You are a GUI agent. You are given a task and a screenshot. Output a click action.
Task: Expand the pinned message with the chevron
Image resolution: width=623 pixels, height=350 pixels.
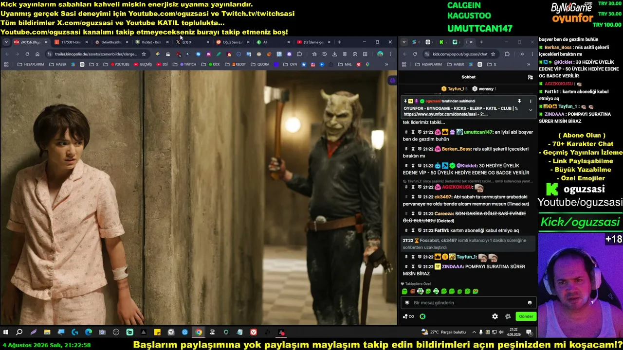[531, 110]
